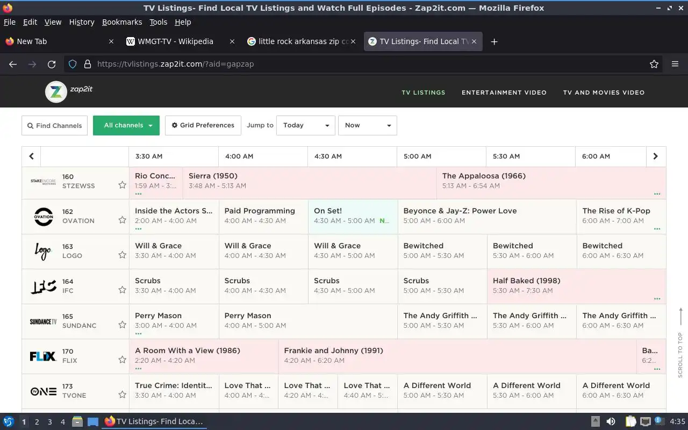688x430 pixels.
Task: Click the Find Channels button
Action: 54,125
